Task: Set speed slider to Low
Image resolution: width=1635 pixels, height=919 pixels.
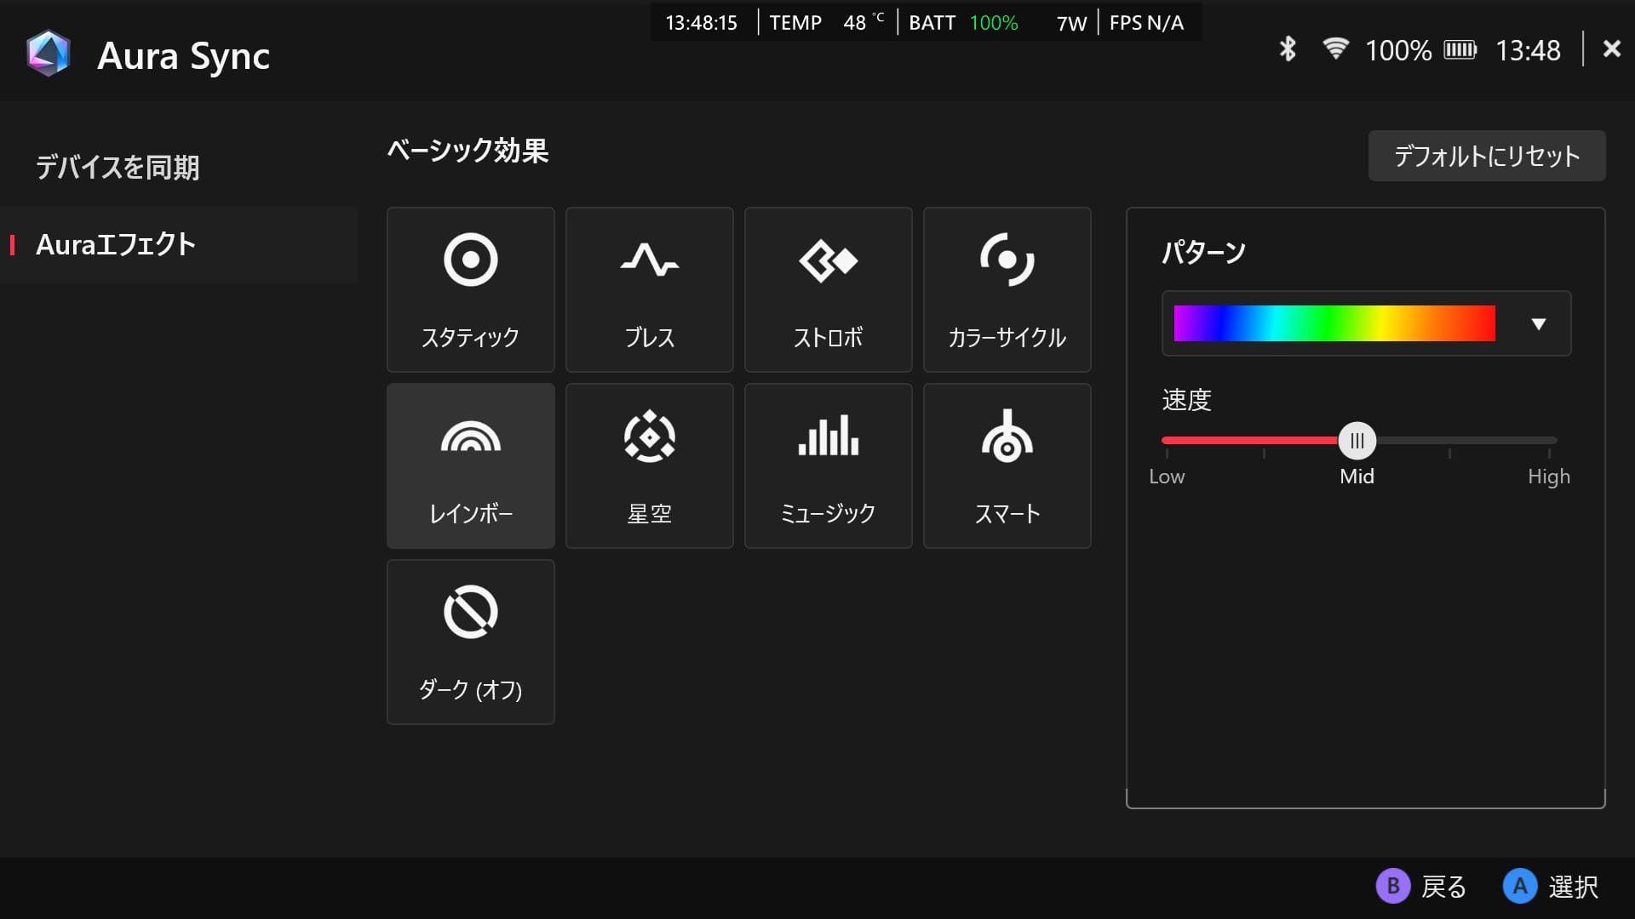Action: tap(1167, 441)
